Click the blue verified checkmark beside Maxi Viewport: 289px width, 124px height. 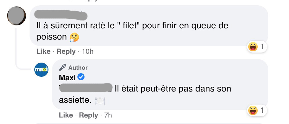[x=81, y=77]
